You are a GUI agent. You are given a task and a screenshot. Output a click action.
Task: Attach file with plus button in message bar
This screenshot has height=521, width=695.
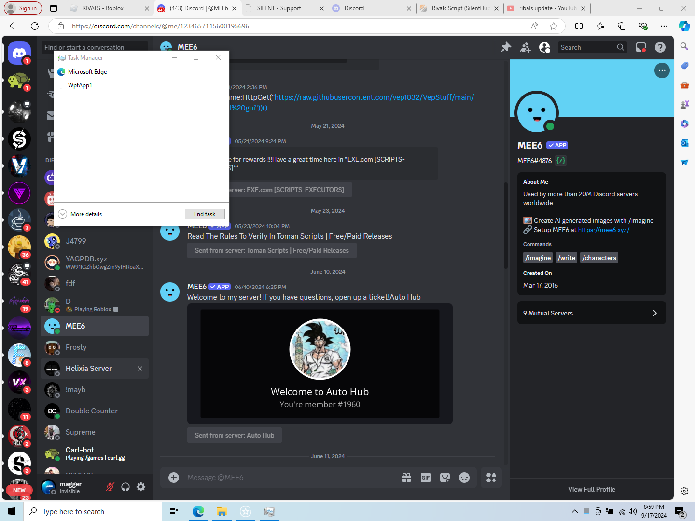click(x=174, y=478)
